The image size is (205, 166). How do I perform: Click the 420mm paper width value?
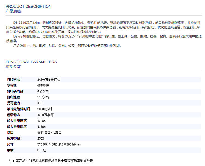pos(42,121)
